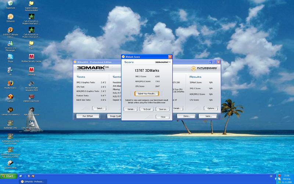
Task: Open EVEREST Ultimate Edition desktop icon
Action: 10,31
